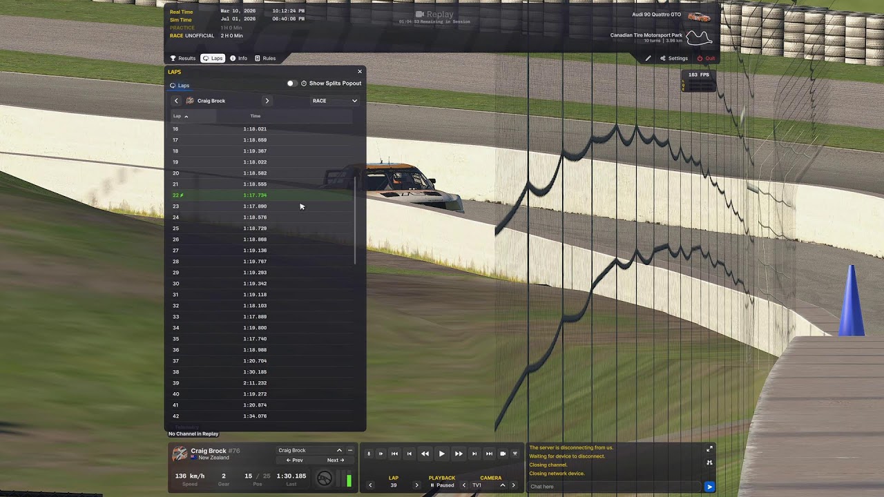
Task: Go to next replay lap
Action: pyautogui.click(x=416, y=485)
